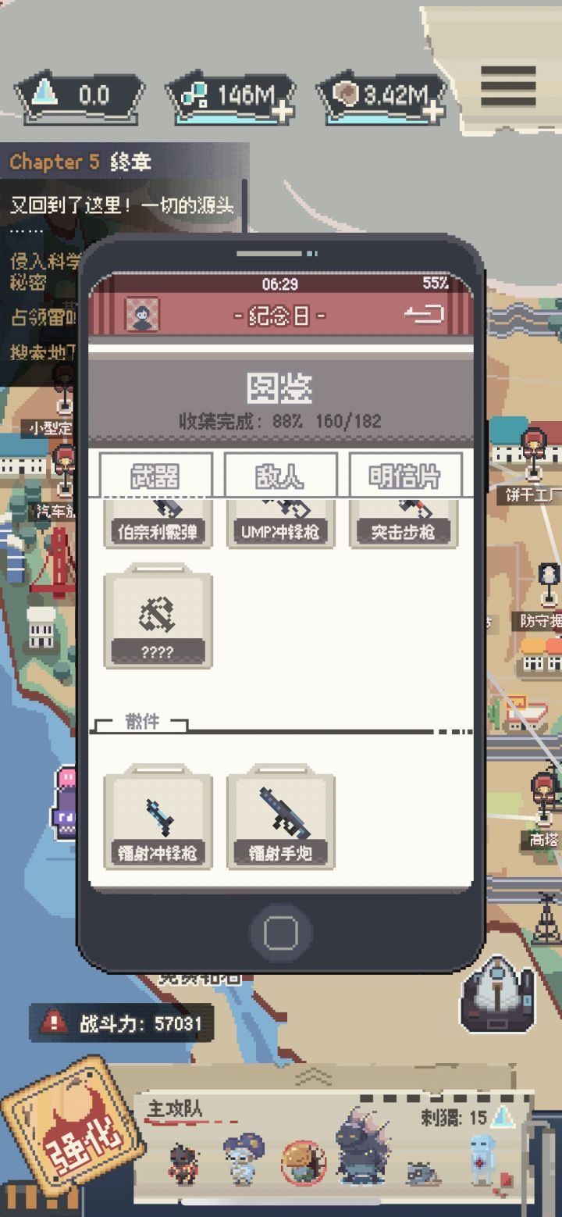This screenshot has height=1217, width=562.
Task: Open the 镭射冲锋枪 weapon card
Action: [158, 818]
